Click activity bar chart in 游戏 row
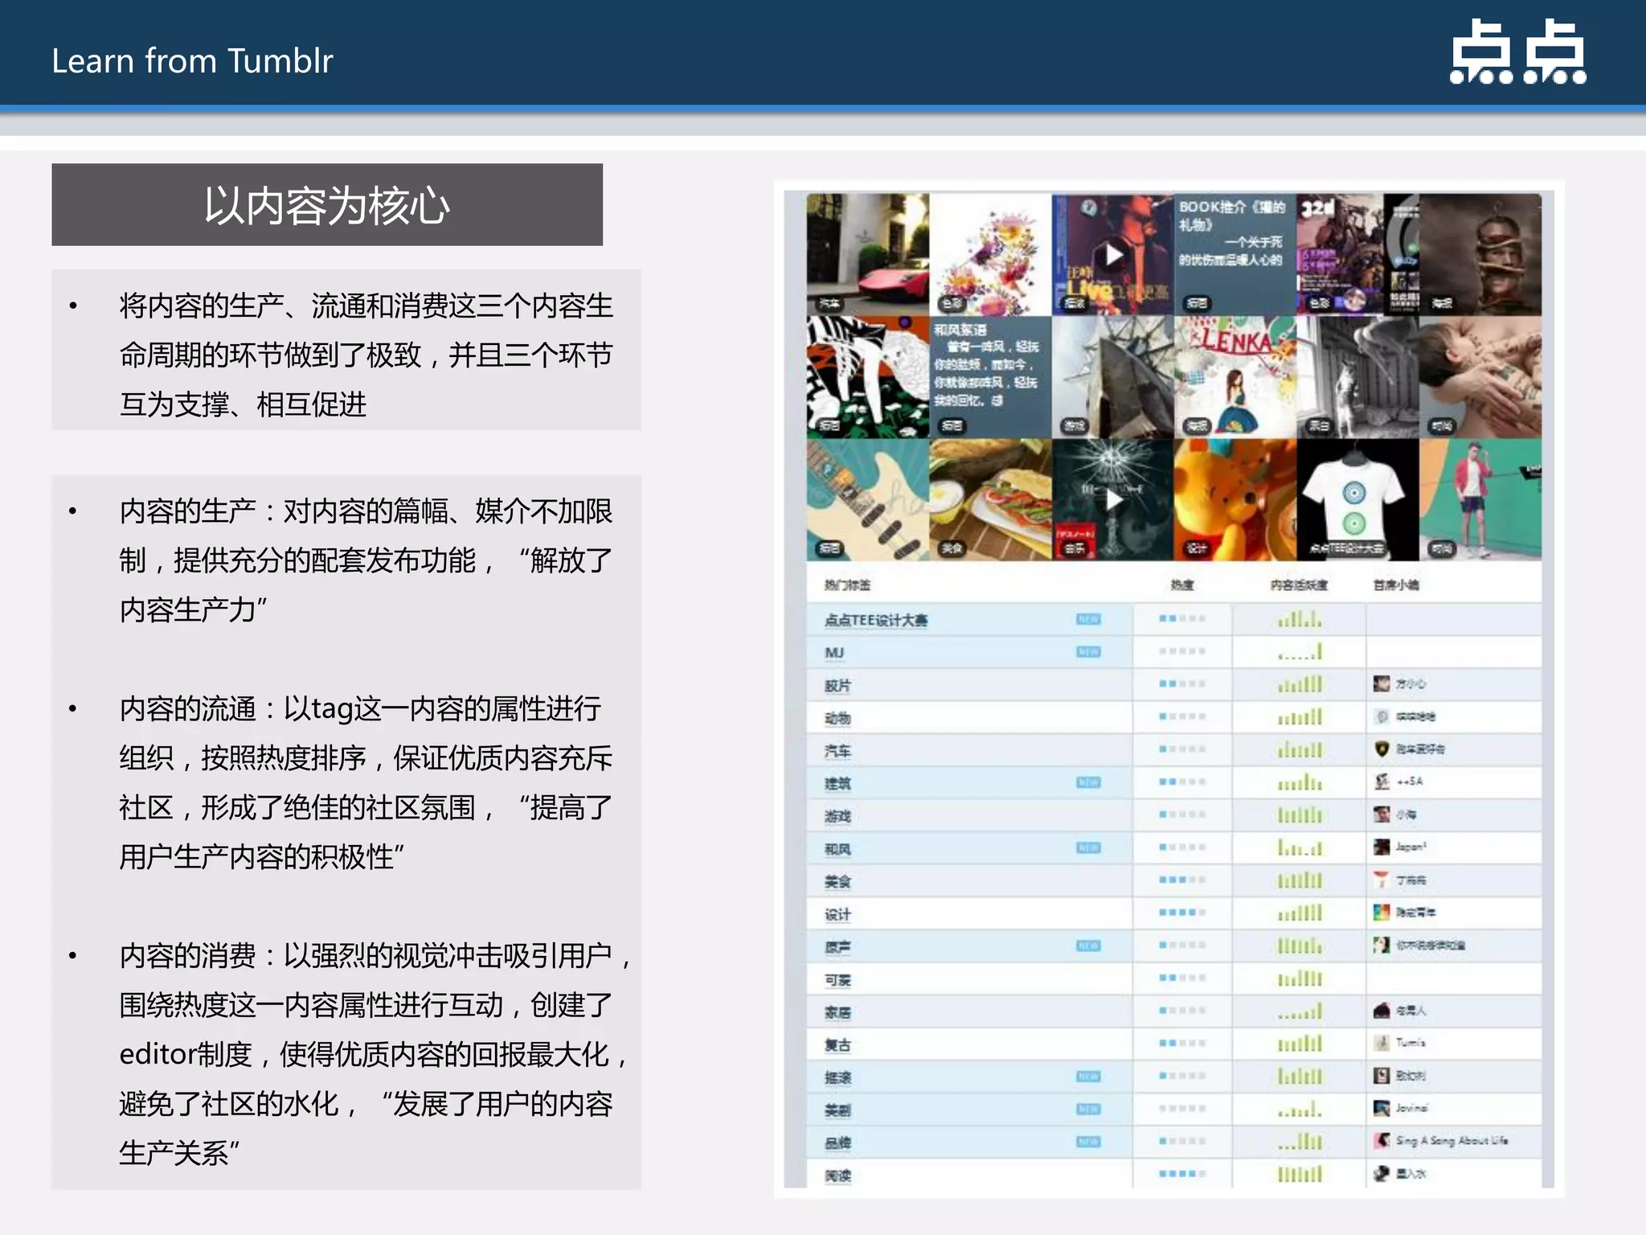The image size is (1646, 1235). [1300, 814]
